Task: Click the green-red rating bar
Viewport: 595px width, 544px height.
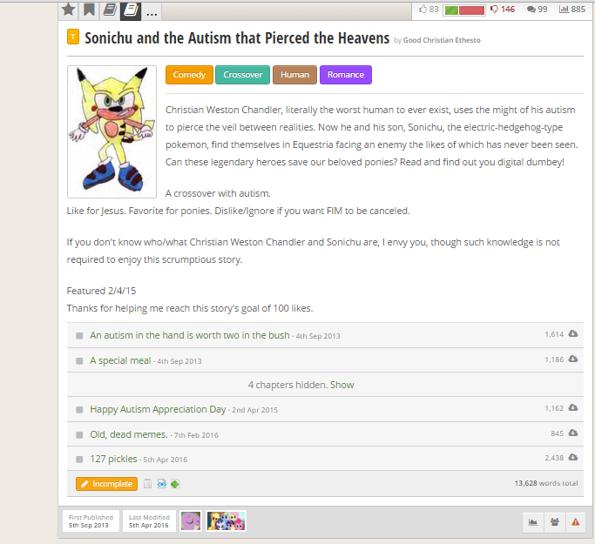Action: [x=464, y=10]
